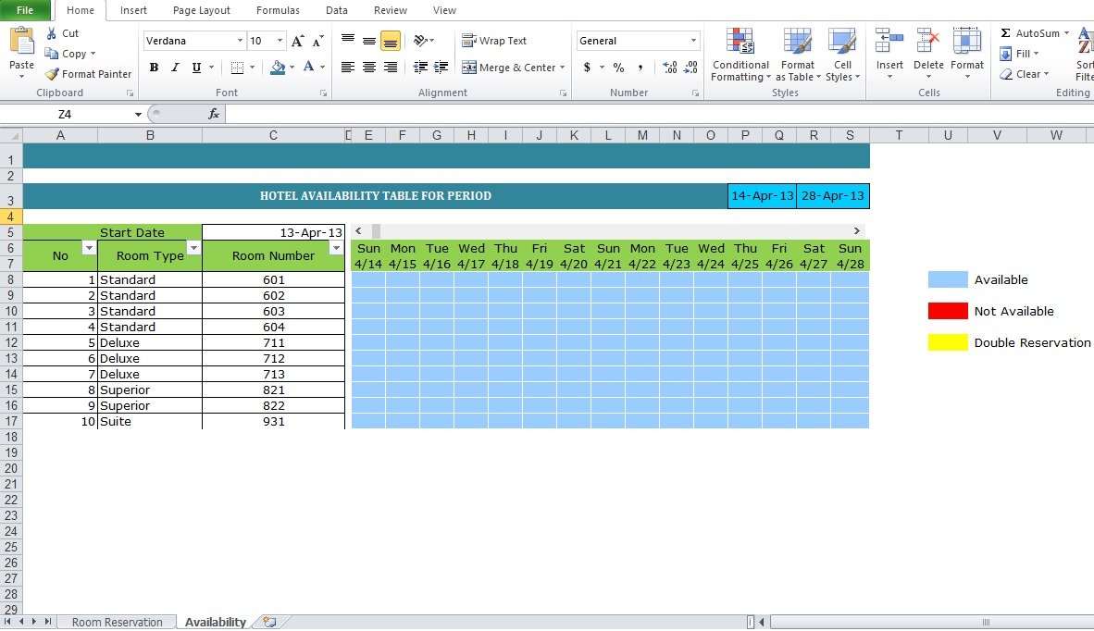Open the File tab
The height and width of the screenshot is (631, 1094).
point(25,10)
